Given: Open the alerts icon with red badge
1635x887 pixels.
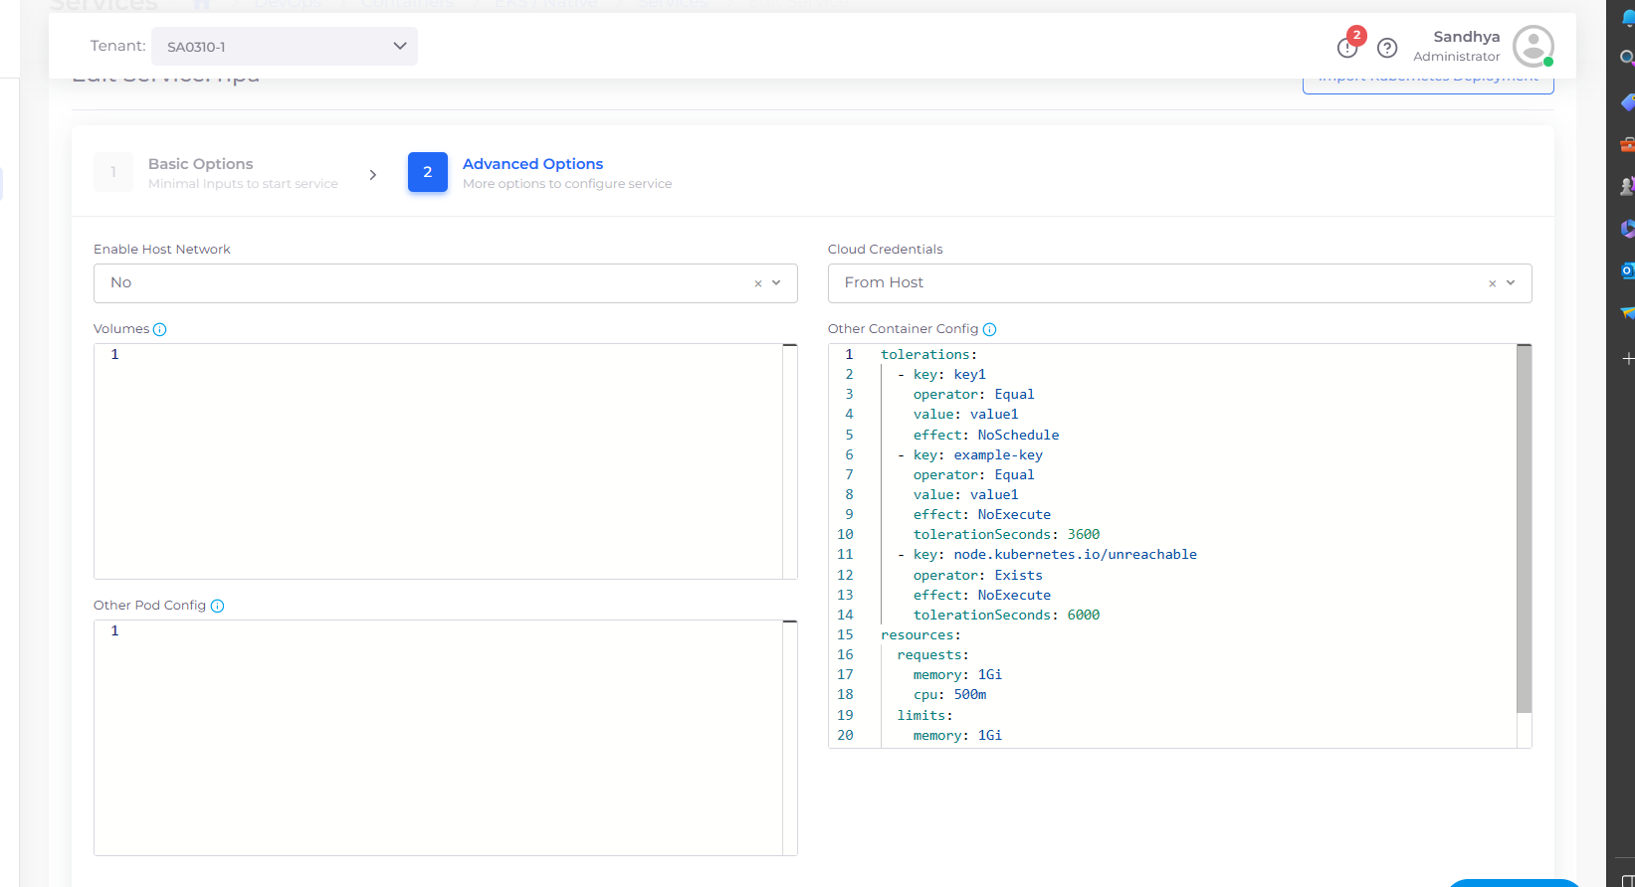Looking at the screenshot, I should pos(1349,46).
